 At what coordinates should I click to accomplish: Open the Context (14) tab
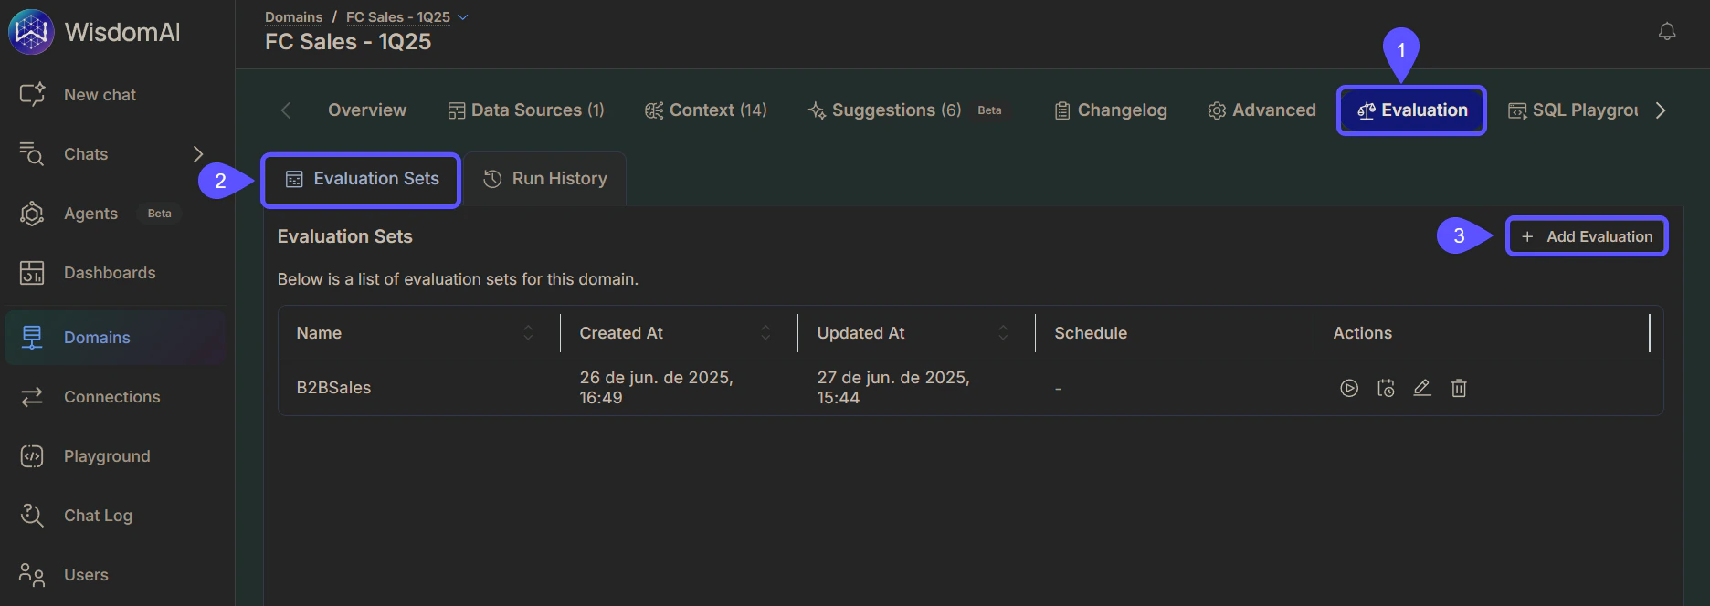coord(706,110)
